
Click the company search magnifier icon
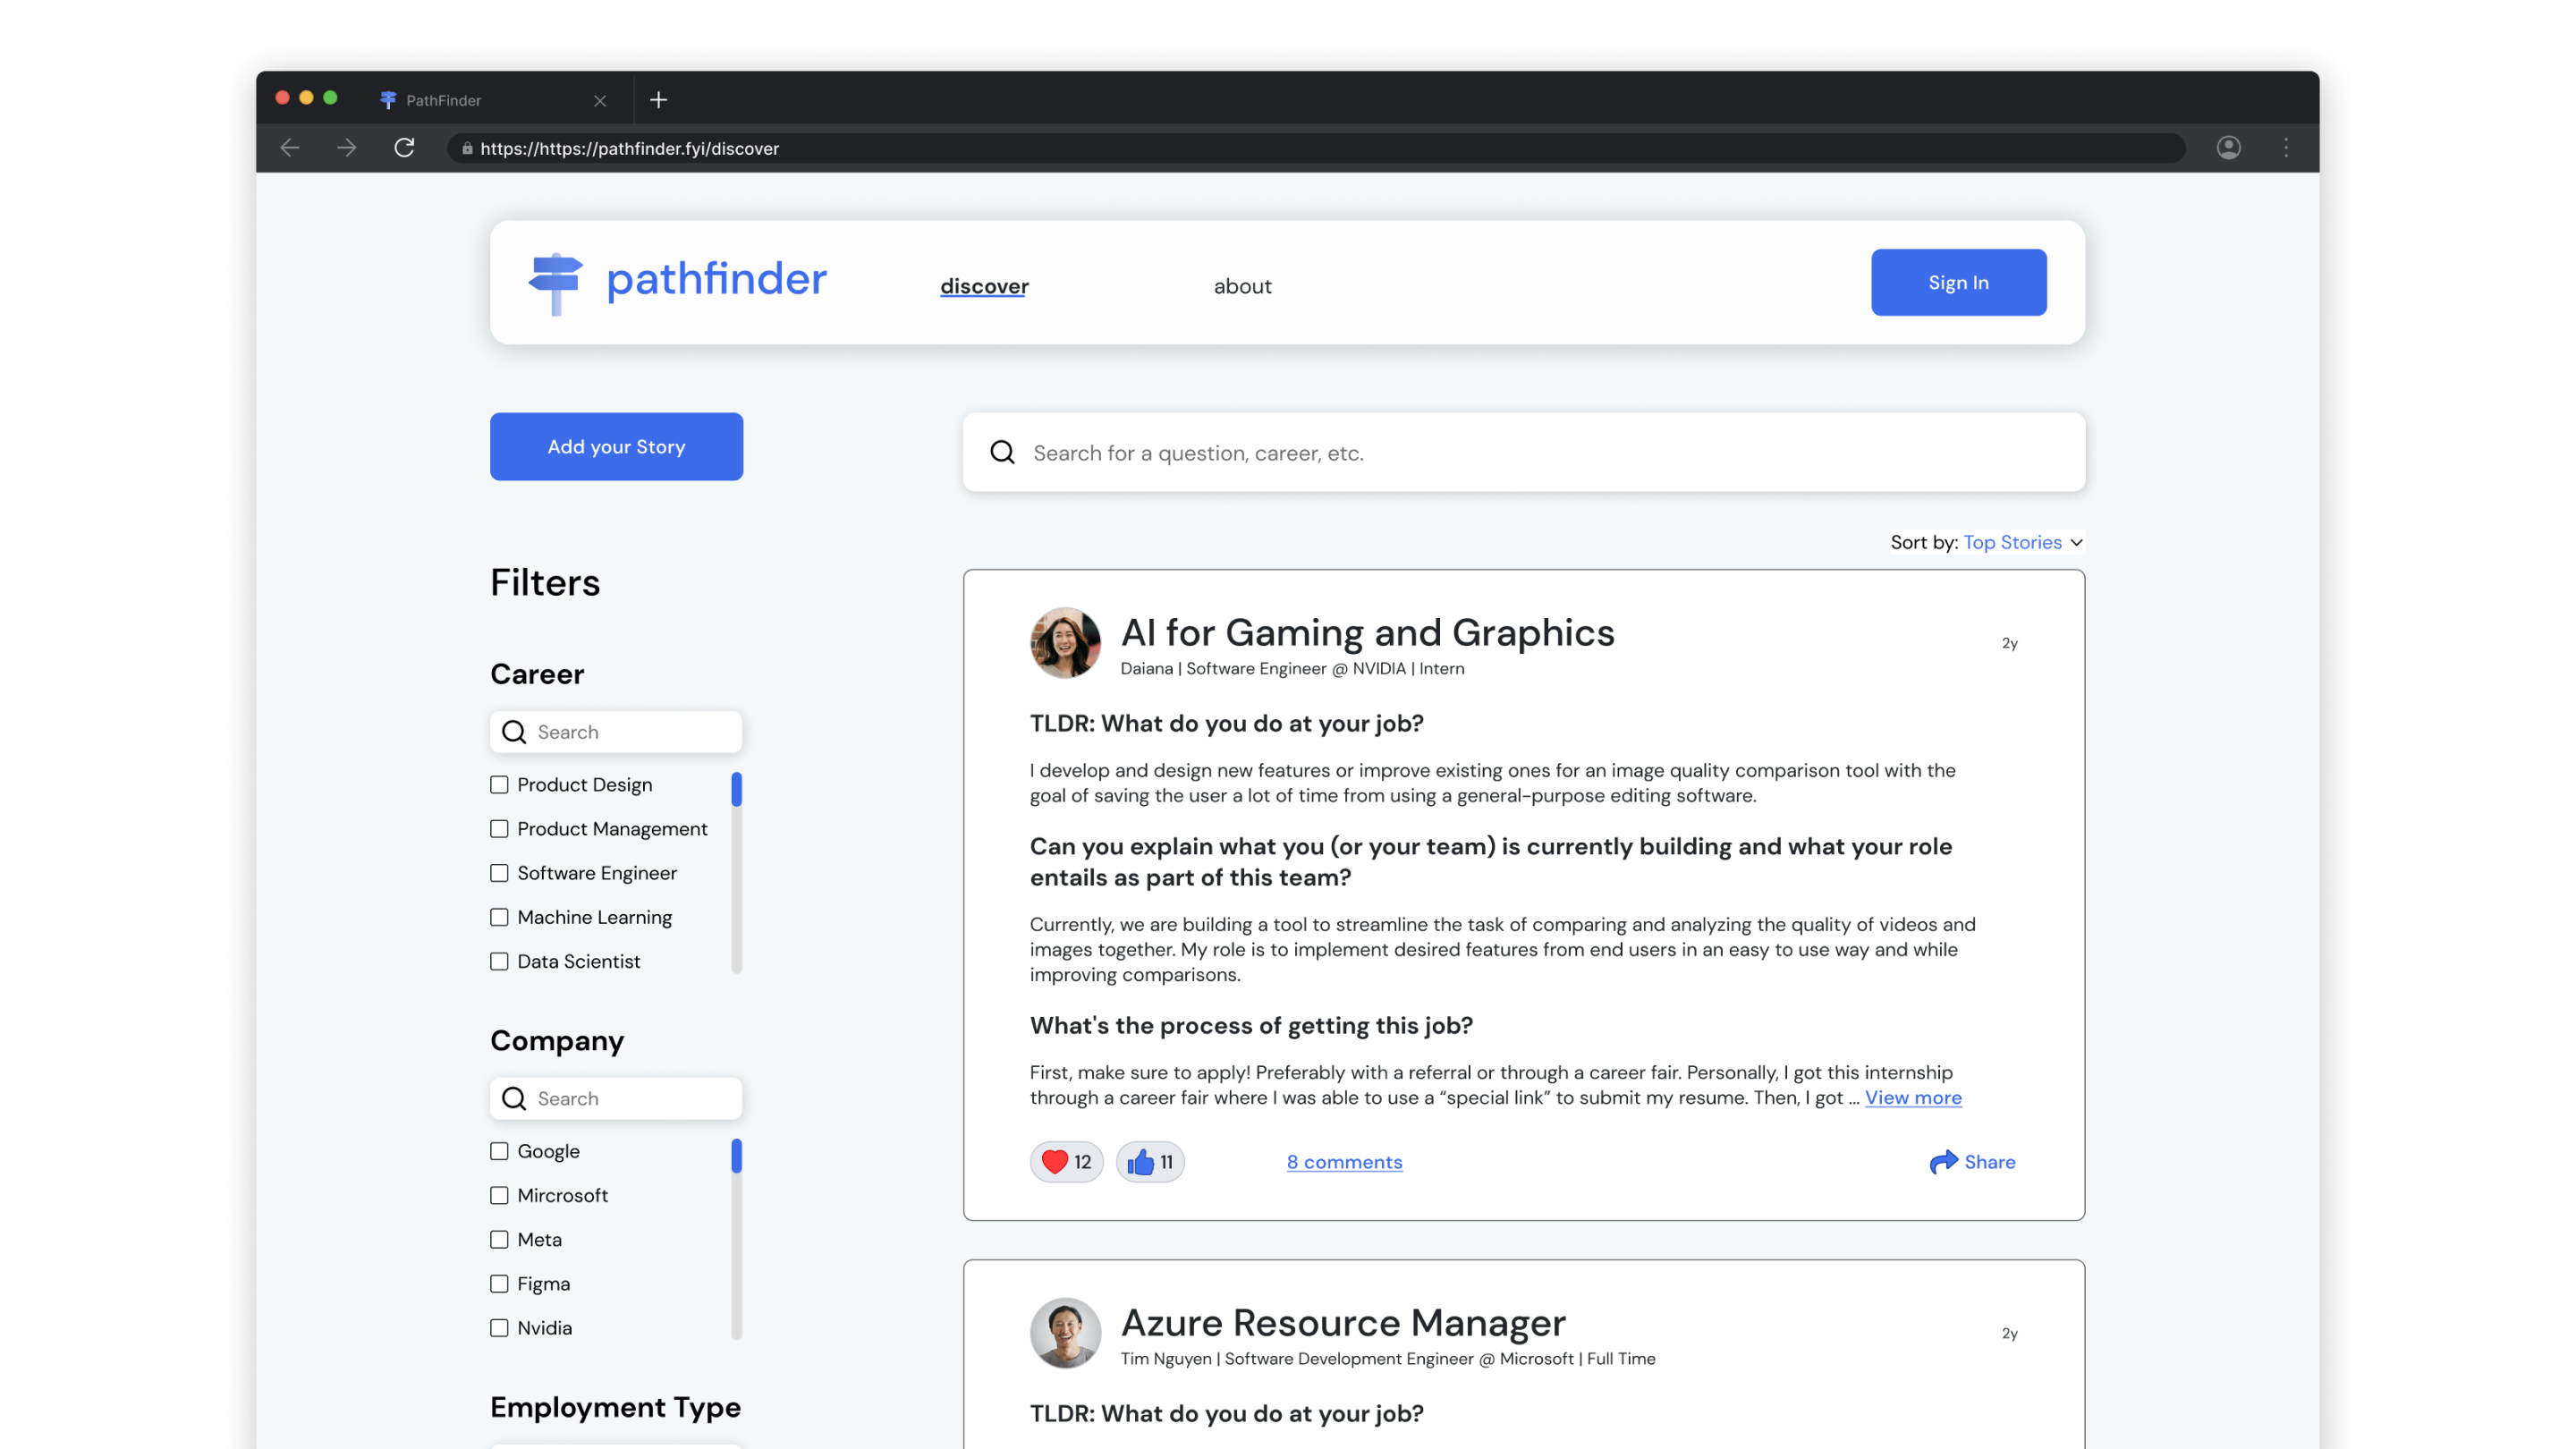513,1097
